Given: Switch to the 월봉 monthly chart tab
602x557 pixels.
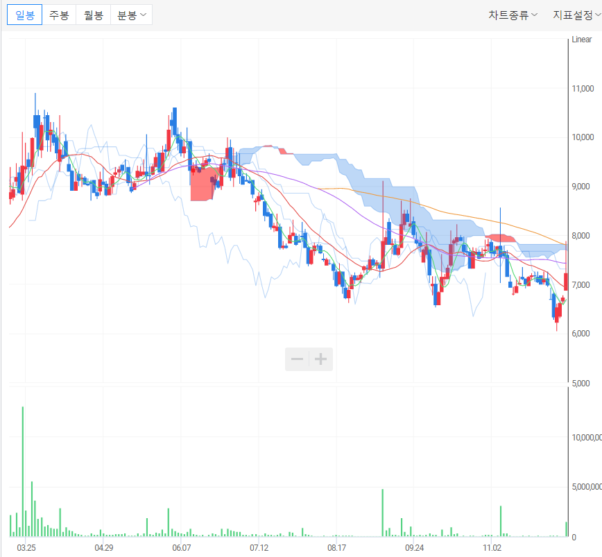Looking at the screenshot, I should tap(94, 15).
